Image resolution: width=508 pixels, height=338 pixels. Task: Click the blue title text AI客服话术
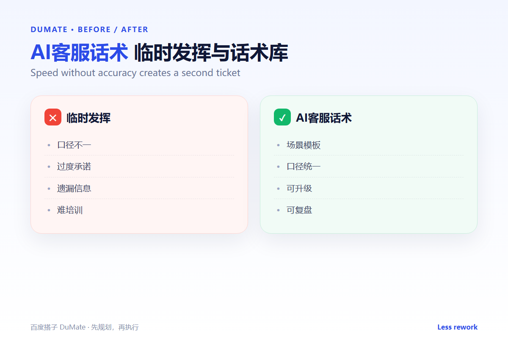pos(79,53)
